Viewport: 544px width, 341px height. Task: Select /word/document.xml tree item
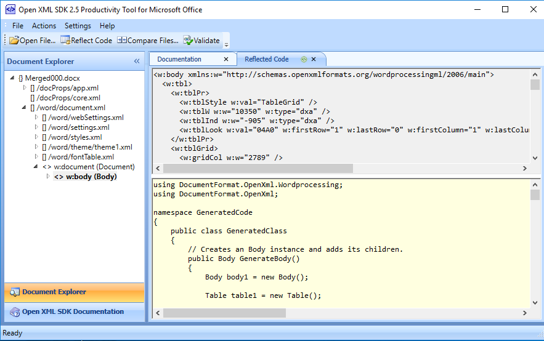(71, 108)
